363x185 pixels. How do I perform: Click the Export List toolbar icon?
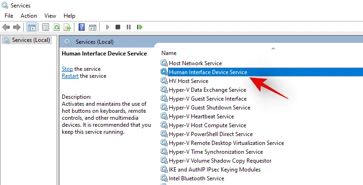pyautogui.click(x=68, y=27)
